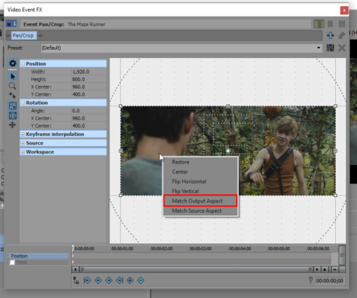Click timeline ruler at 00:00:05;00

(x=279, y=249)
